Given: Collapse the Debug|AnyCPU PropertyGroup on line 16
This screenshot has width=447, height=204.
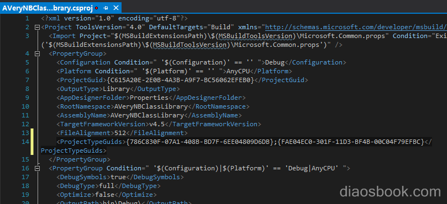Looking at the screenshot, I should 37,168.
